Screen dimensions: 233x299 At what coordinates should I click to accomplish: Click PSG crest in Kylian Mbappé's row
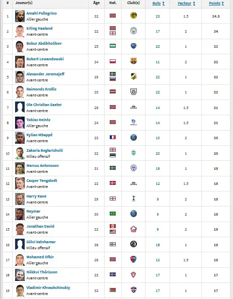click(x=133, y=137)
